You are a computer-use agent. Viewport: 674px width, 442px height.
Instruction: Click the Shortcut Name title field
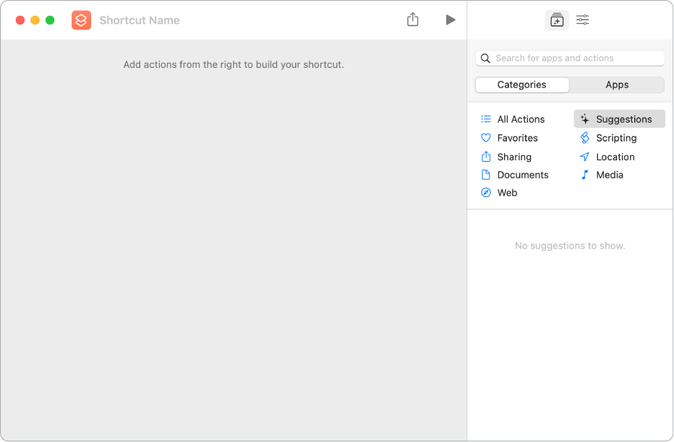pyautogui.click(x=140, y=20)
